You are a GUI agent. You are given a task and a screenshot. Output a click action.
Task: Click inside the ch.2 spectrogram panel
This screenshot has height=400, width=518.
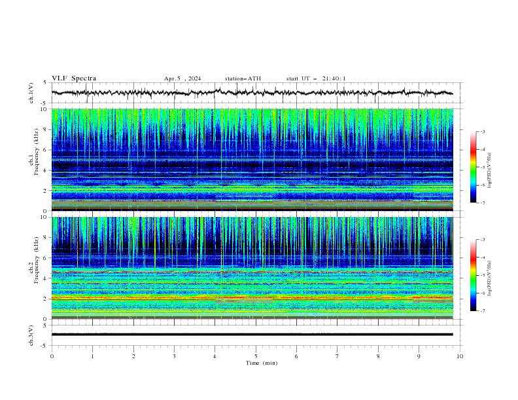[x=252, y=268]
